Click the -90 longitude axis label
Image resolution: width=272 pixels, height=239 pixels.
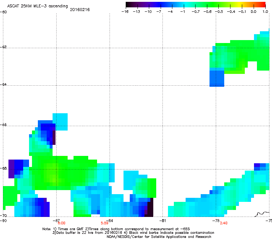pyautogui.click(x=3, y=221)
